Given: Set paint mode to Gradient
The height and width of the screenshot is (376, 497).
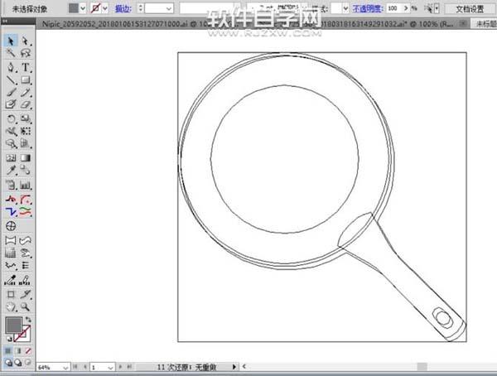Looking at the screenshot, I should point(18,350).
